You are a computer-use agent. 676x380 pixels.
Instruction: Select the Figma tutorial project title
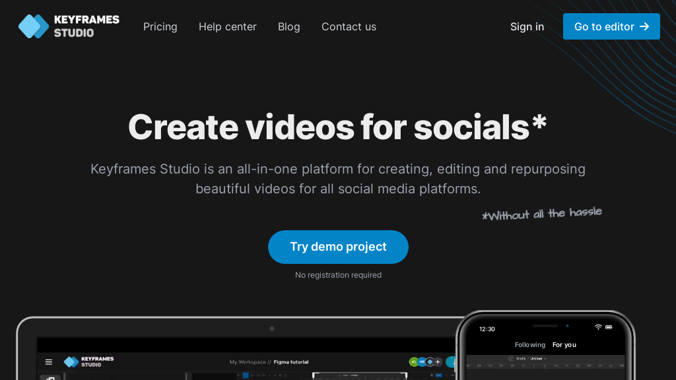pos(291,362)
